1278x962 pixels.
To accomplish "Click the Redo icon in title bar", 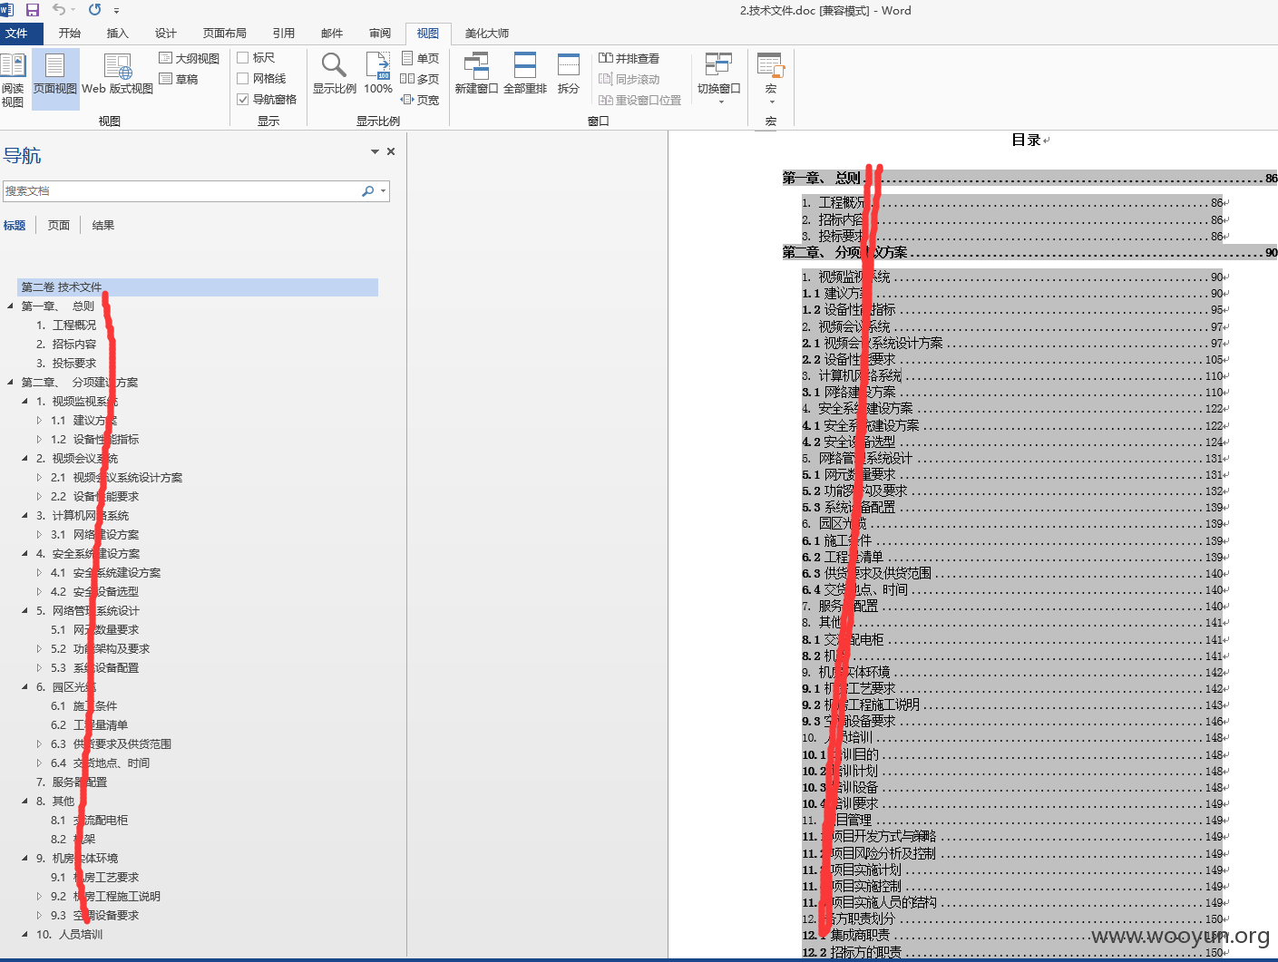I will [94, 10].
